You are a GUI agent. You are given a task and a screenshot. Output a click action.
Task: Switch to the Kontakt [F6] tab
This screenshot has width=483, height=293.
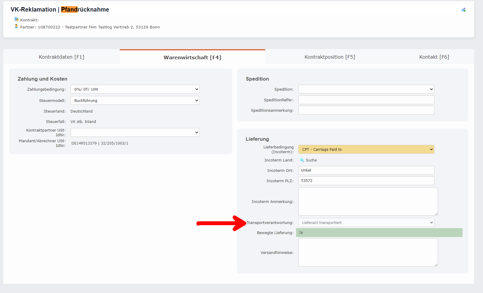tap(434, 57)
